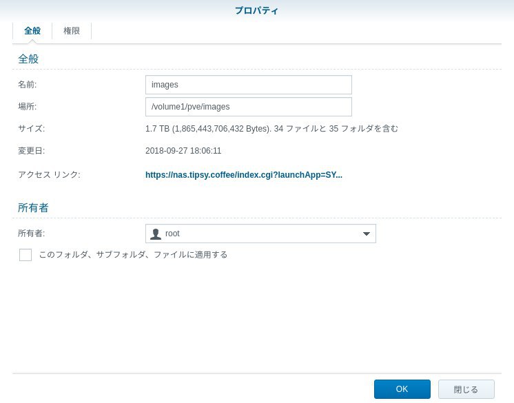Screen dimensions: 514x403
Task: Click the アクセス リンク label
Action: click(49, 174)
